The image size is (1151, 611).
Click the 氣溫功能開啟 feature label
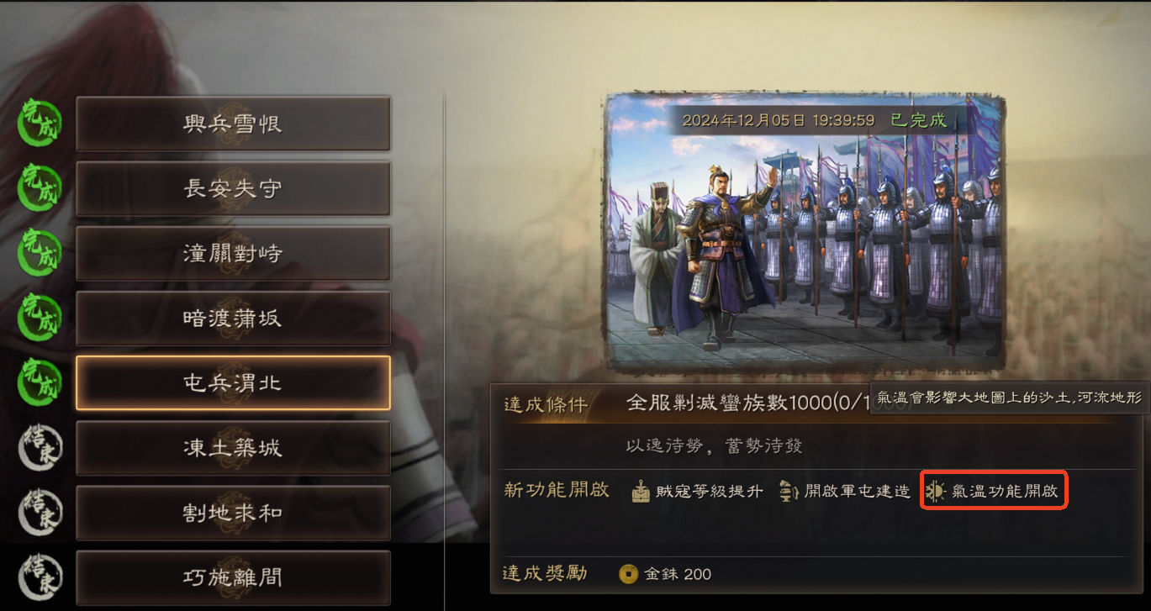pos(1005,492)
